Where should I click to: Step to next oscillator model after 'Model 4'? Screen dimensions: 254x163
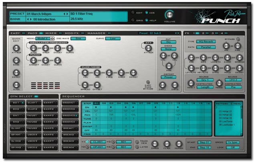53,39
